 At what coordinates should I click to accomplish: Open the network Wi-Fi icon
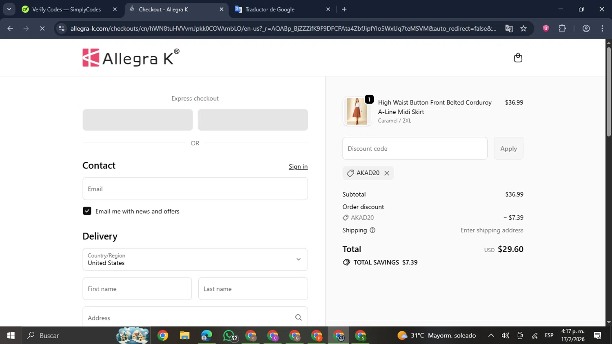[534, 335]
